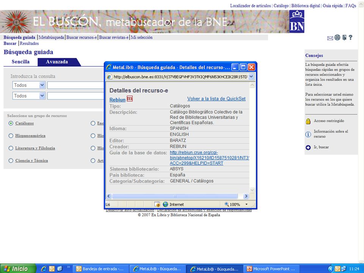Screen dimensions: 364x273
Task: Click the Información sobre el recurso info icon
Action: pos(308,134)
